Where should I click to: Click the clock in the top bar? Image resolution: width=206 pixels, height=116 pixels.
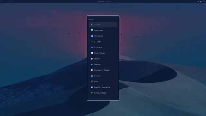click(103, 1)
